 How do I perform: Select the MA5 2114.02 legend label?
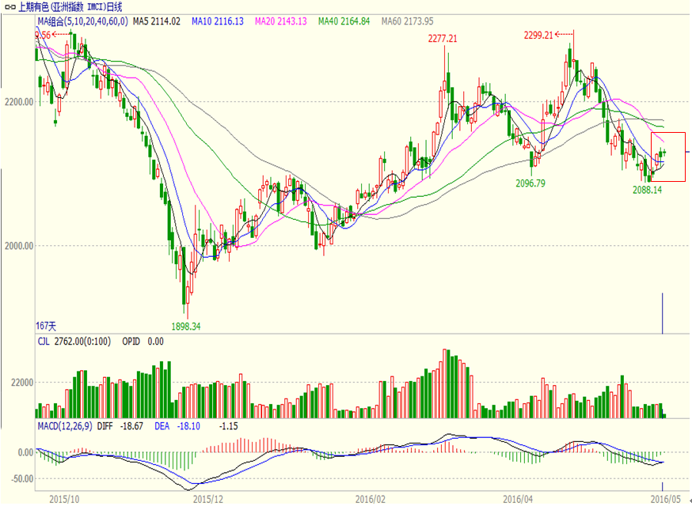(157, 21)
